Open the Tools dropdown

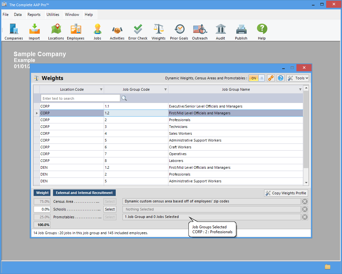[x=298, y=78]
